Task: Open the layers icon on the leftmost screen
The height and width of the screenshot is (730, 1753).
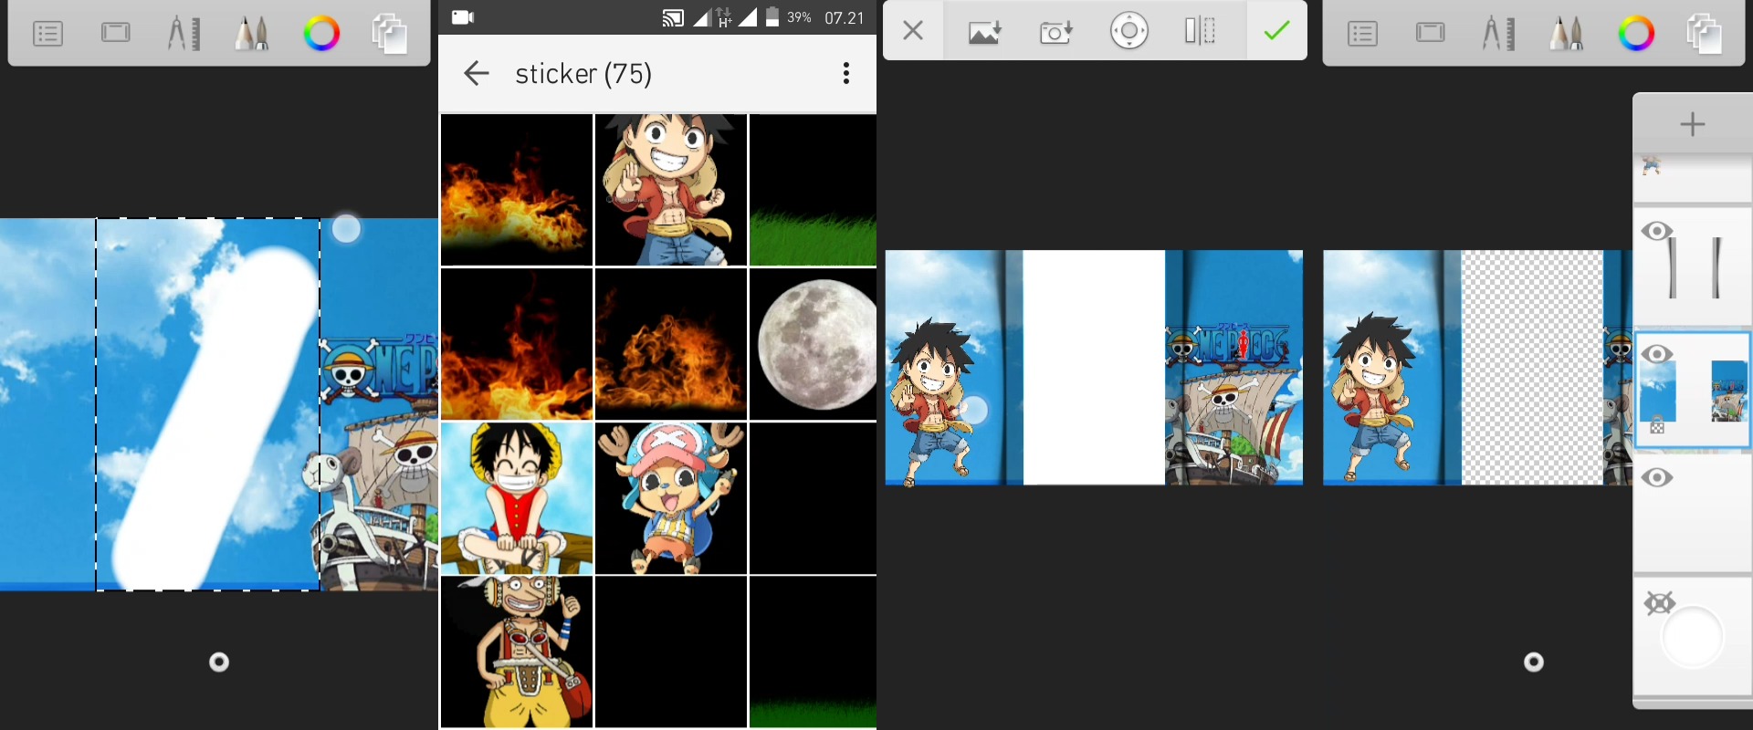Action: pos(390,34)
